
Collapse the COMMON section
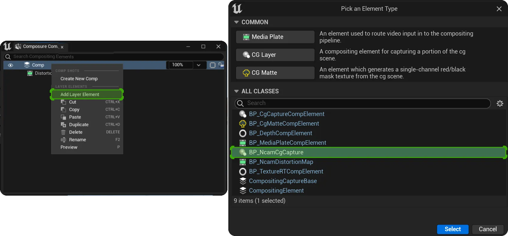236,22
